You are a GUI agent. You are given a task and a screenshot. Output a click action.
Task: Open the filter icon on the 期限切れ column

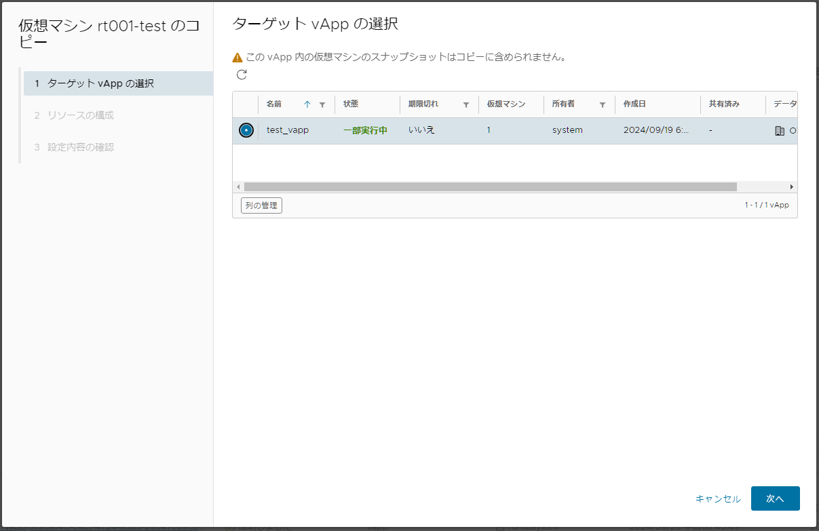coord(466,104)
